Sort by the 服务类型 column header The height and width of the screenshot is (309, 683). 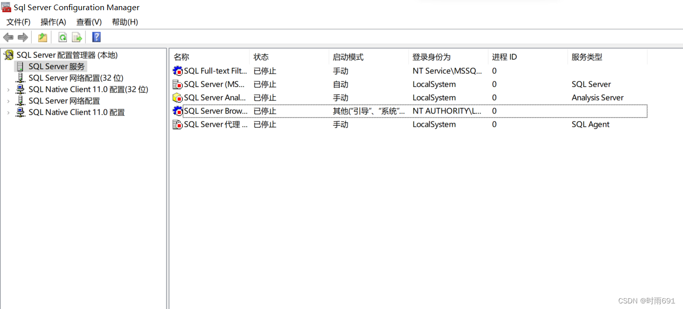(607, 57)
